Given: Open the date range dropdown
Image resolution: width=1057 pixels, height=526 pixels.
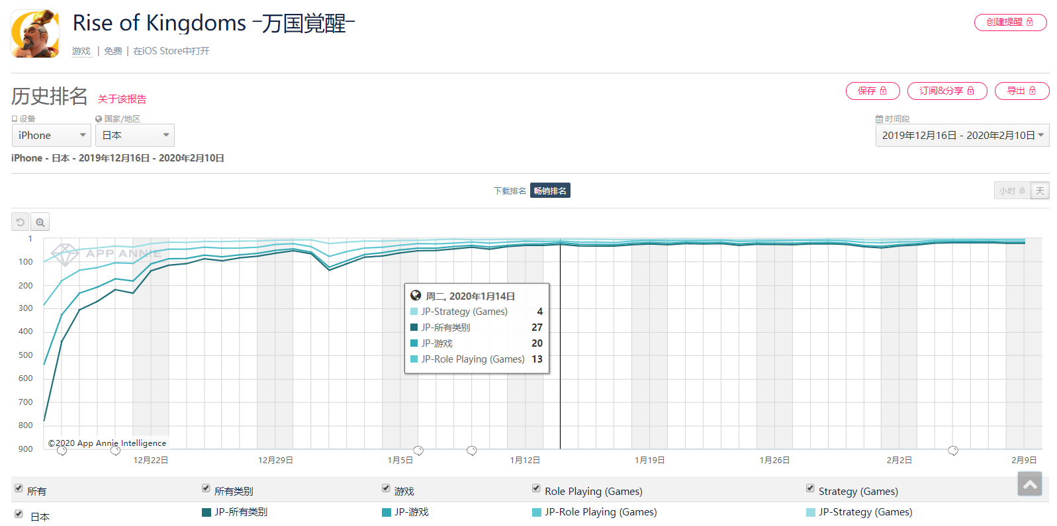Looking at the screenshot, I should click(x=962, y=135).
